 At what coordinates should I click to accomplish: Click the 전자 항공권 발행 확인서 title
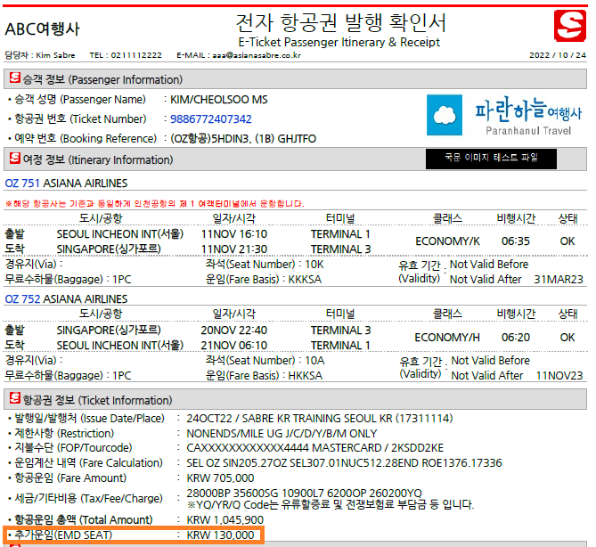click(x=340, y=23)
